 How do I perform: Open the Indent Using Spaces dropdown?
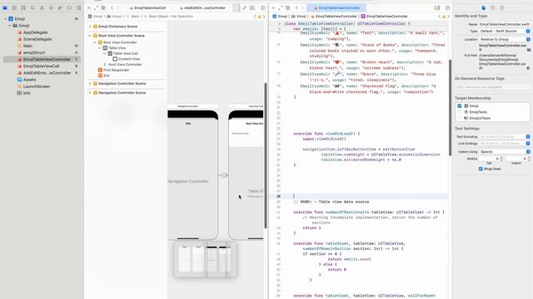(x=505, y=151)
